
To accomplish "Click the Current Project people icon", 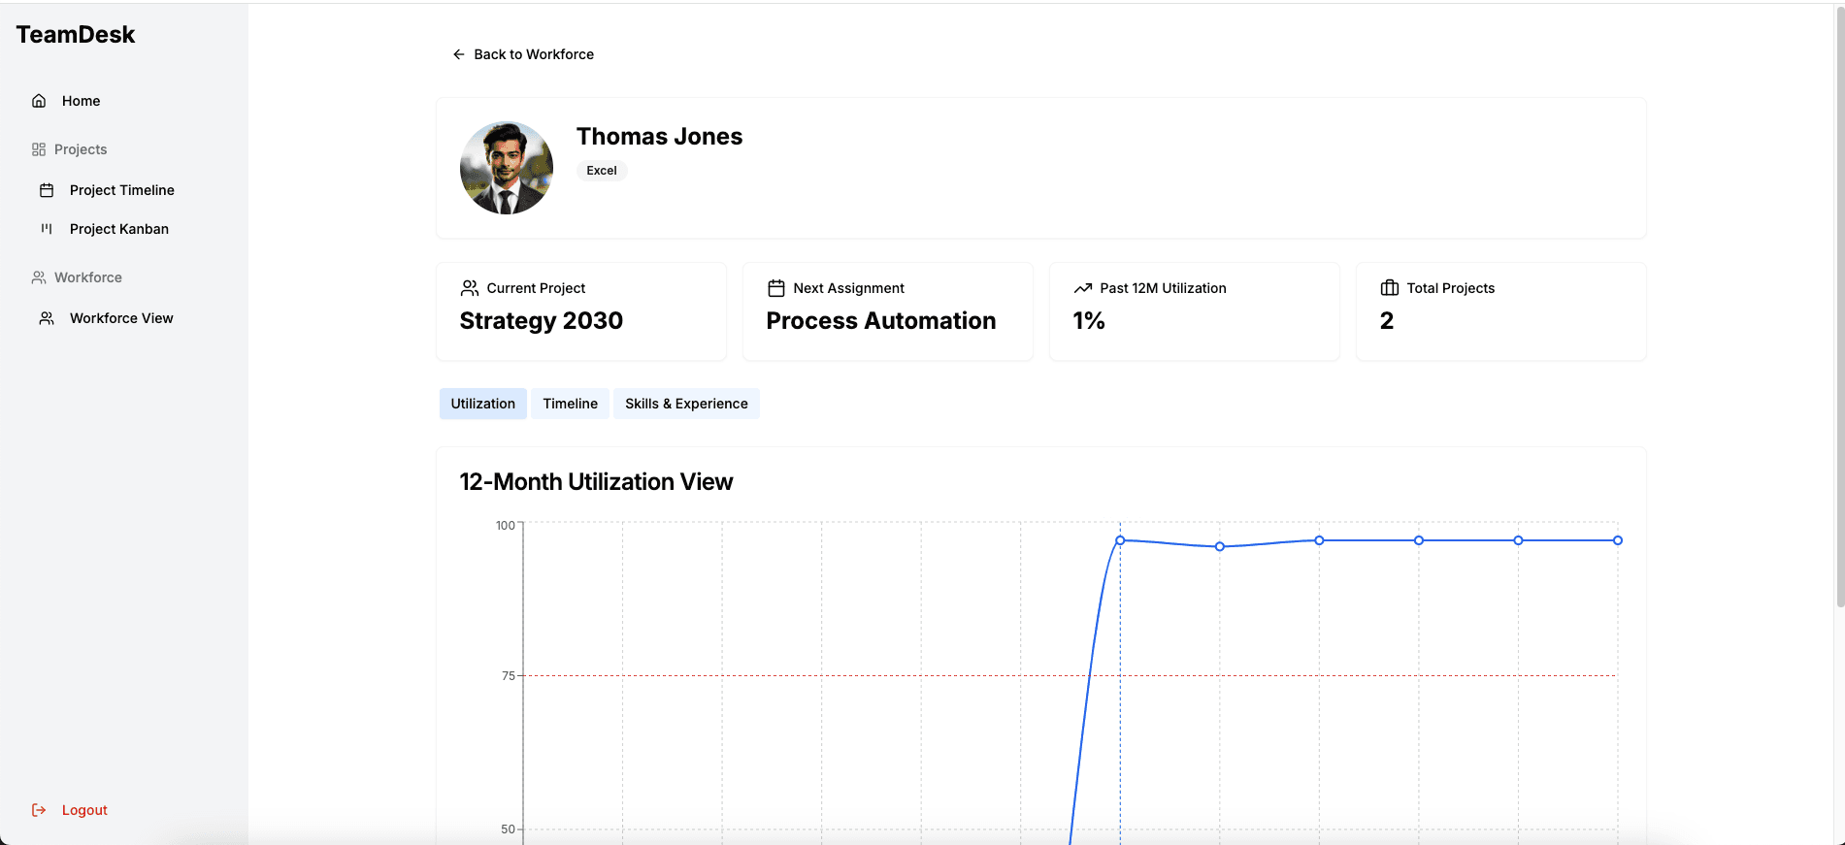I will (470, 288).
